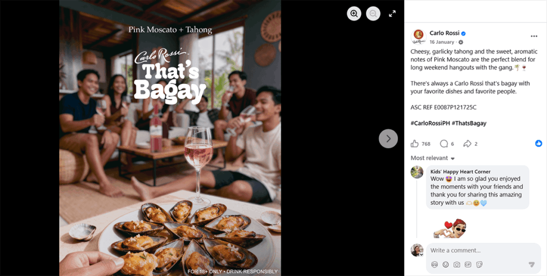The image size is (547, 276).
Task: Open comments via speech bubble icon
Action: (x=444, y=143)
